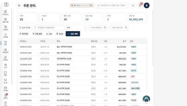Click amount ₩1,470,150 in first row
187x106 pixels.
[121, 47]
